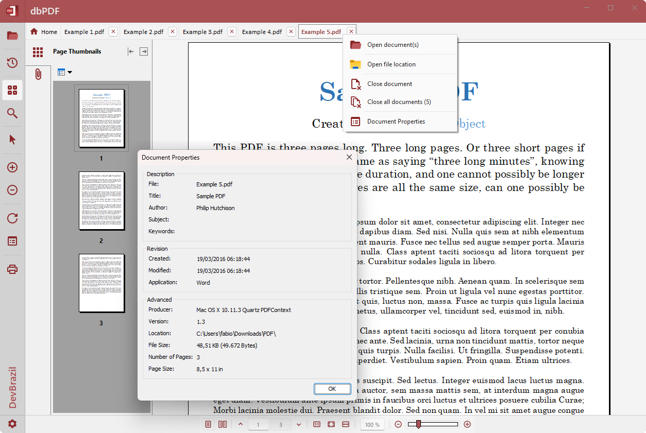
Task: Switch to two-page view
Action: pos(223,424)
